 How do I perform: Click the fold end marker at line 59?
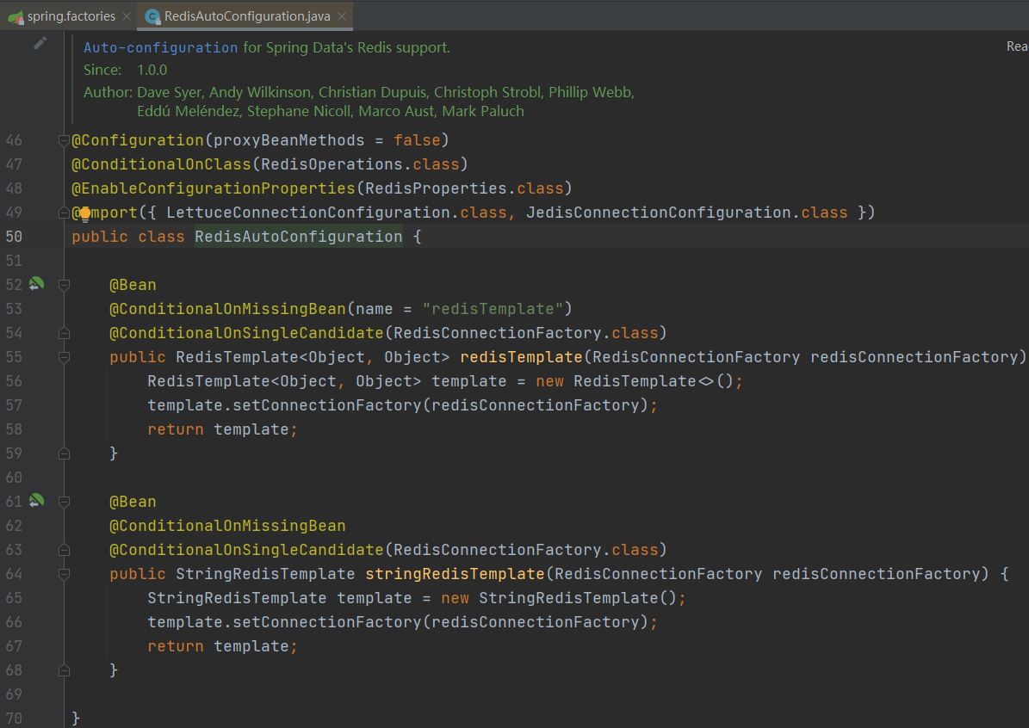point(64,453)
